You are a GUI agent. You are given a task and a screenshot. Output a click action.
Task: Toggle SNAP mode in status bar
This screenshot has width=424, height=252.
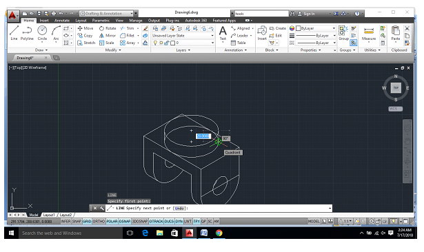(77, 221)
